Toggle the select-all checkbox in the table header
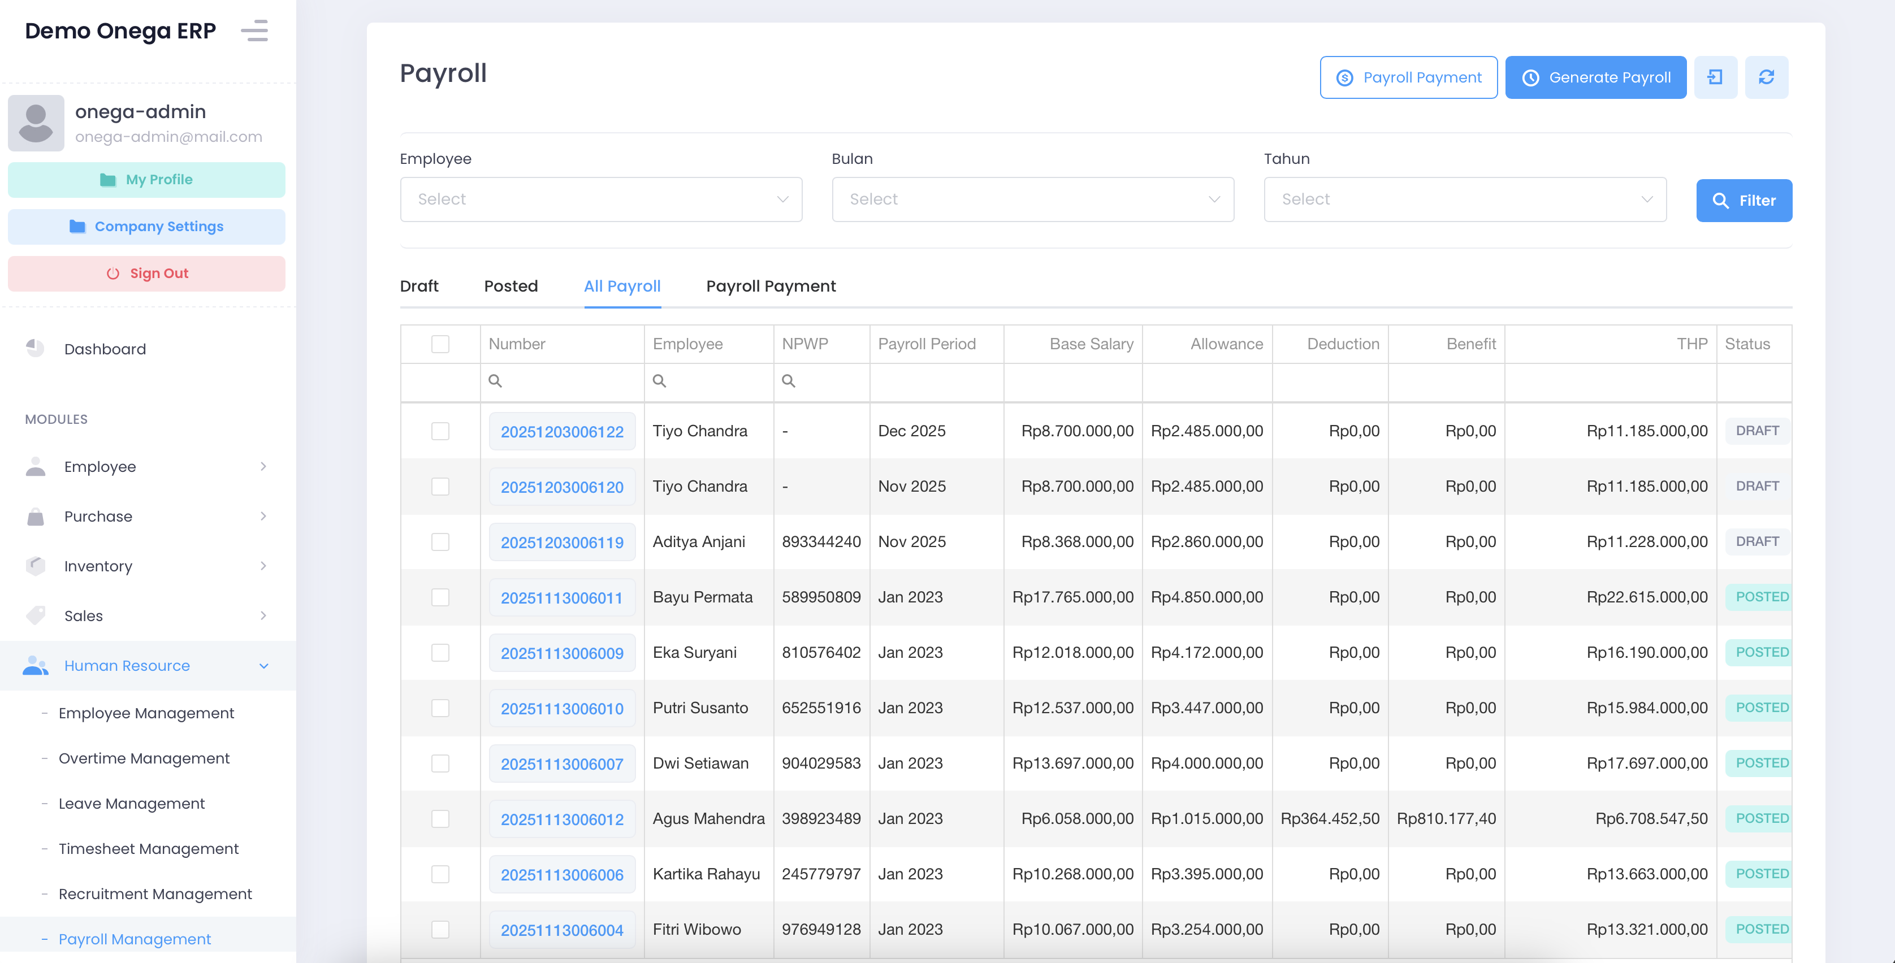 (440, 343)
